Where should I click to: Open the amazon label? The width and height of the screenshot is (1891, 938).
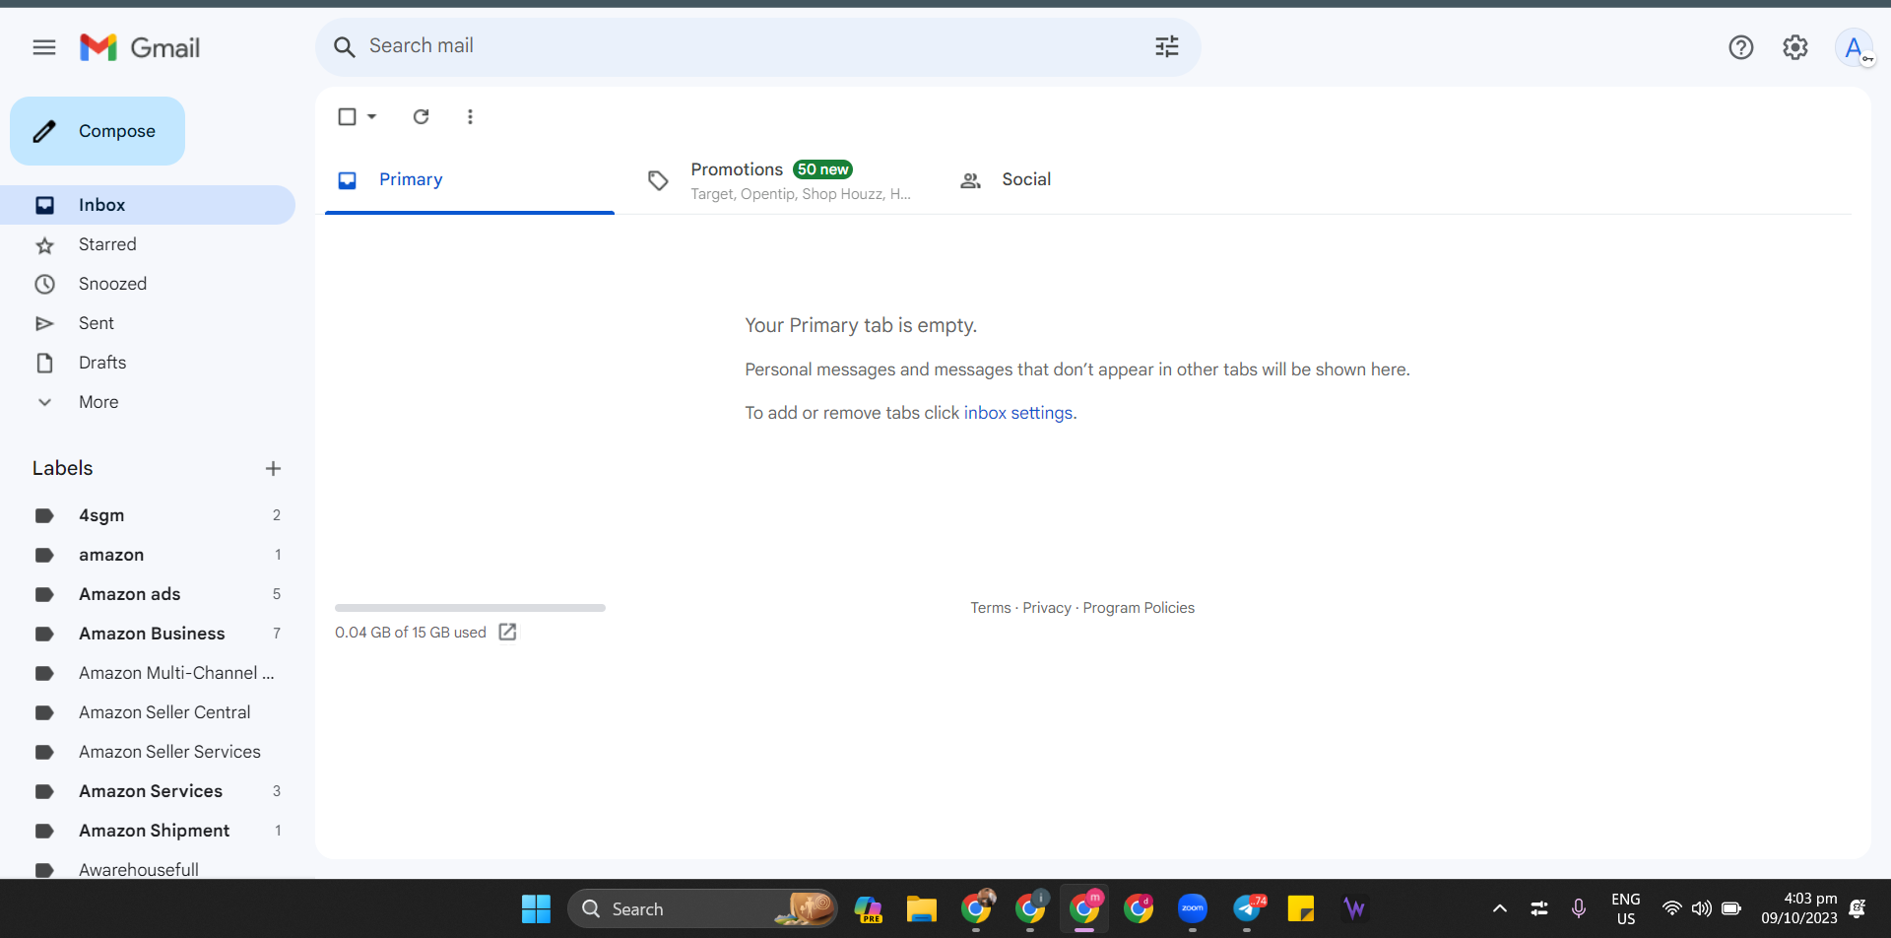coord(148,555)
